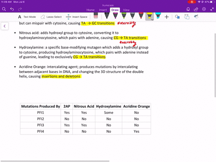The image size is (216, 162).
Task: Undo the last action
Action: point(12,9)
